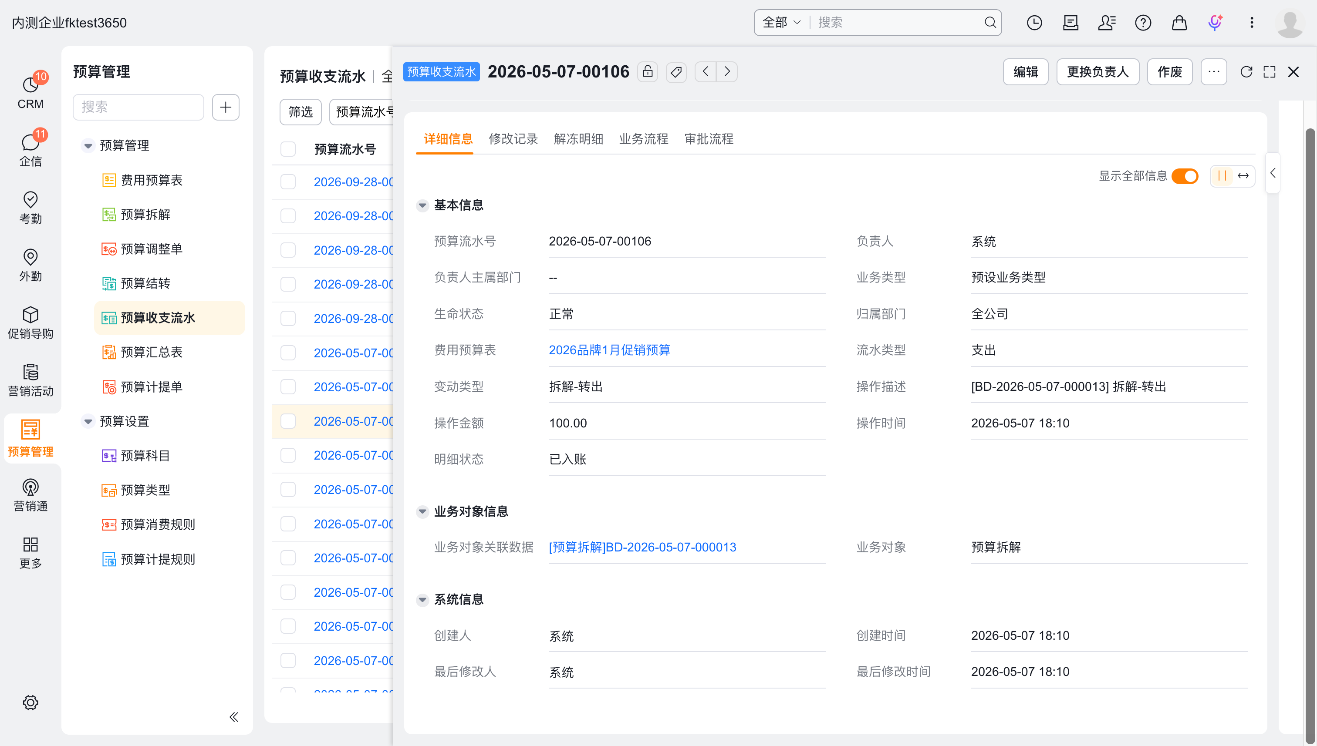Expand the right side panel chevron
The image size is (1317, 746).
1273,173
